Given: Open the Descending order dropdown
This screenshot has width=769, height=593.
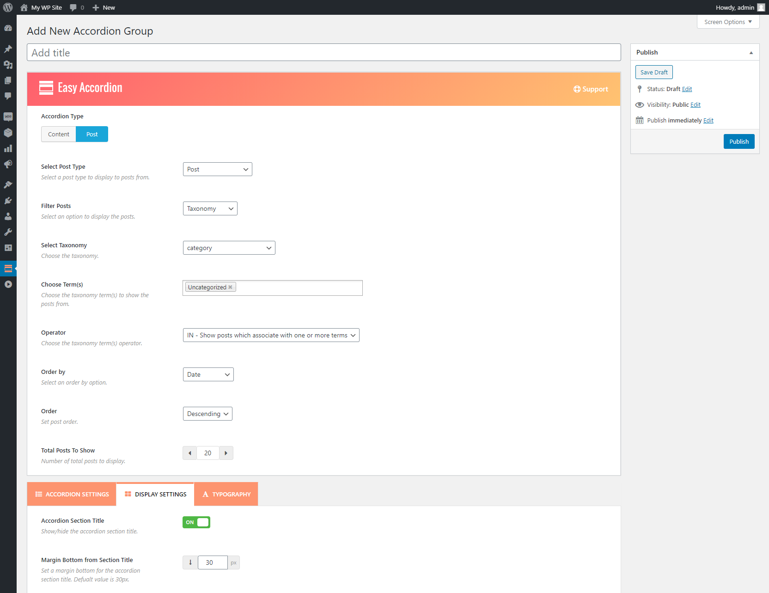Looking at the screenshot, I should click(x=208, y=414).
